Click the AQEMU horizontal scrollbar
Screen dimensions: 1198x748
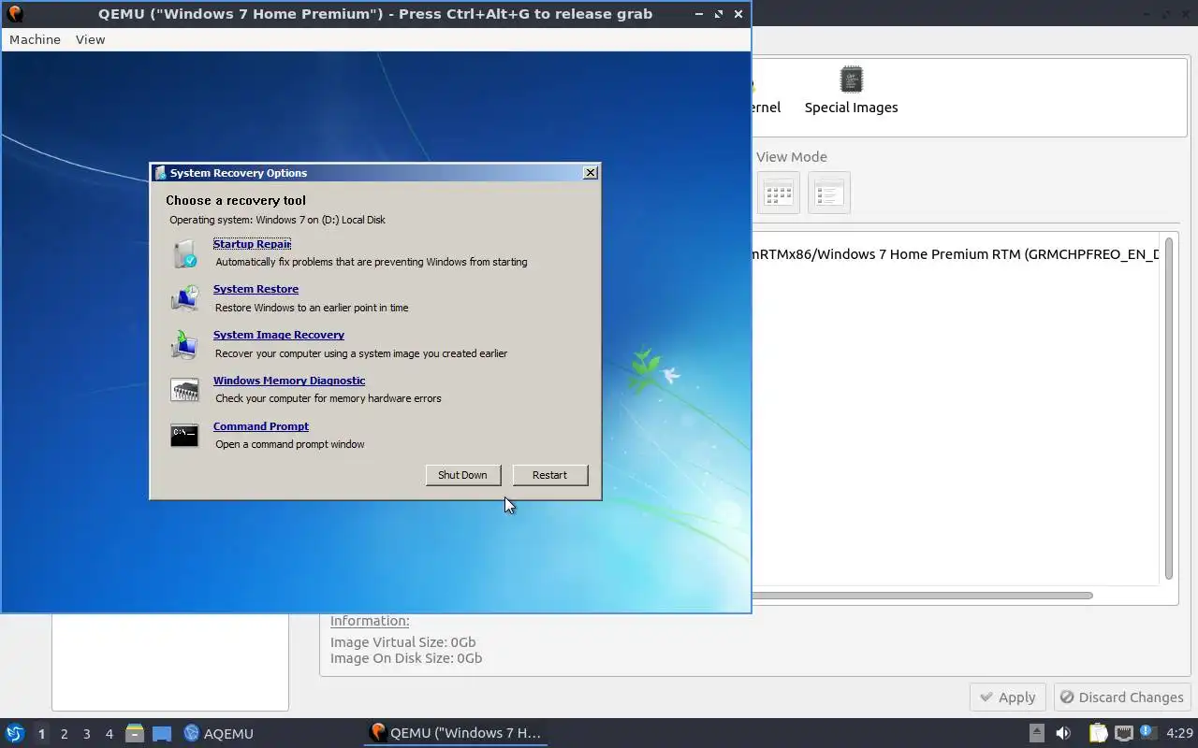[x=922, y=596]
